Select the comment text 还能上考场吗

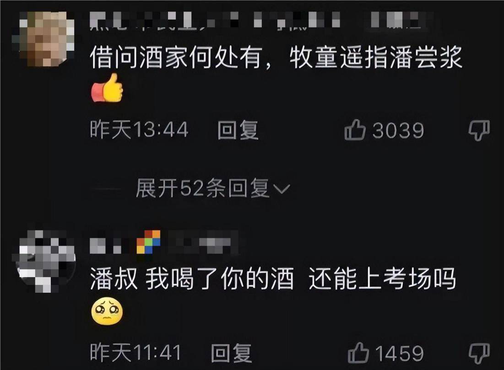[382, 279]
